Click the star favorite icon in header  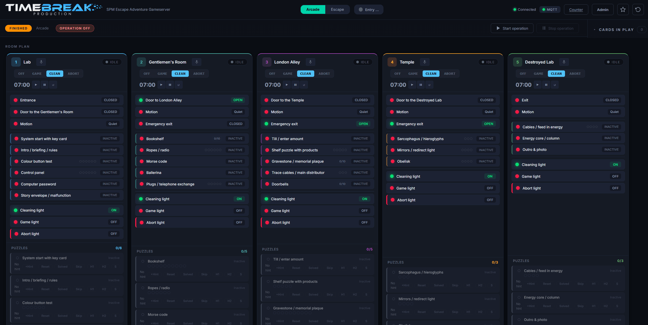click(x=623, y=9)
